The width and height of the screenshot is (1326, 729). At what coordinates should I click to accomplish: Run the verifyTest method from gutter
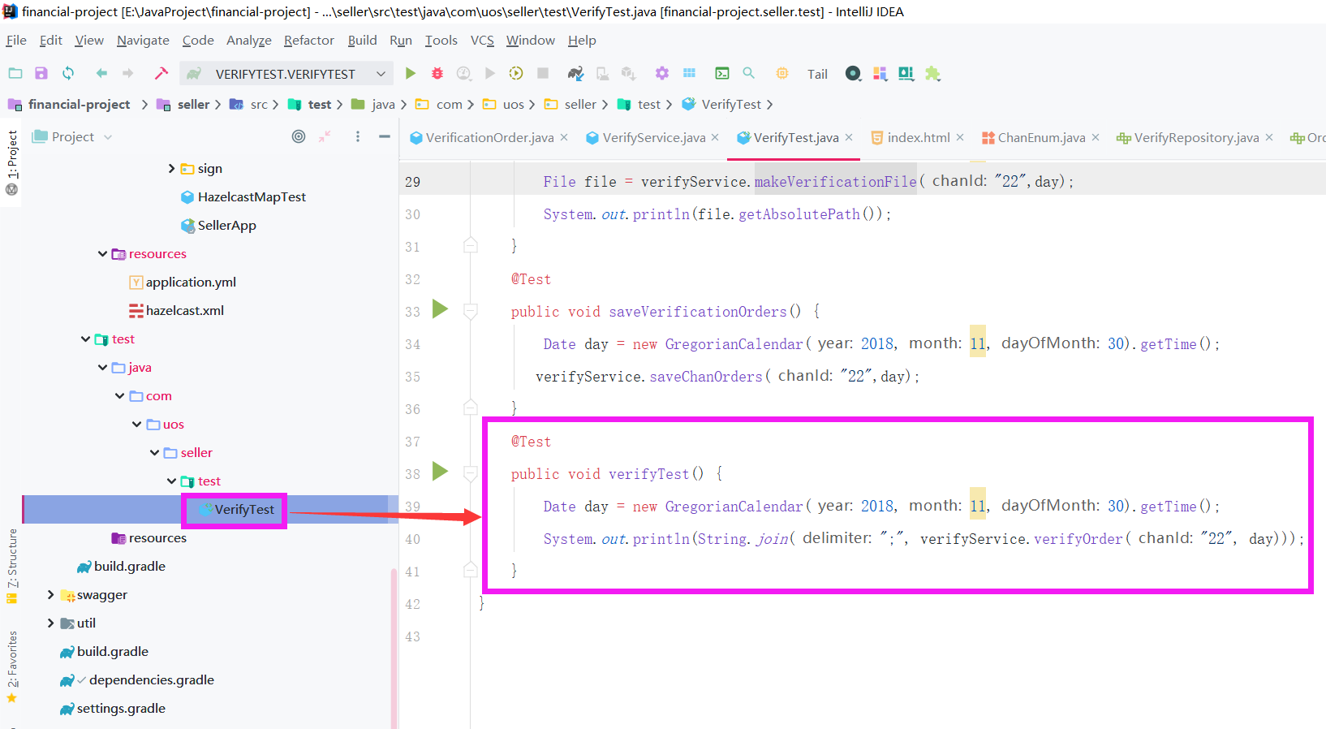click(441, 471)
